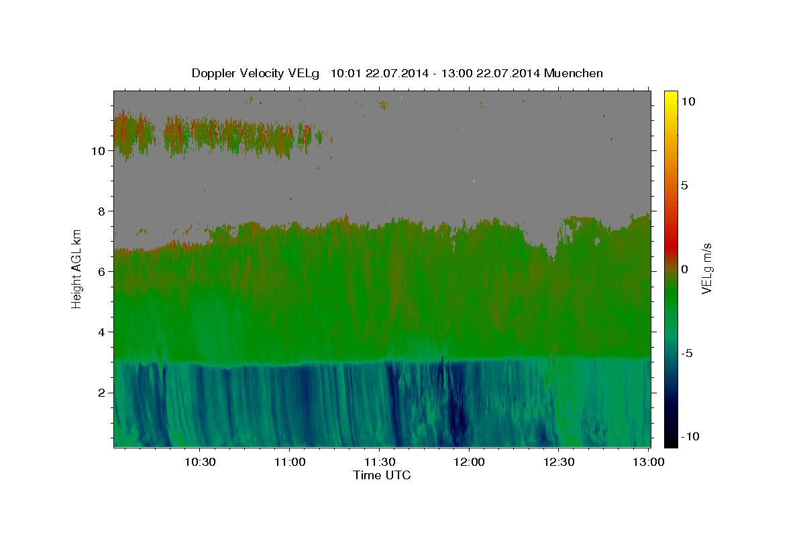805x537 pixels.
Task: Click the colorbar value 0 label
Action: click(684, 269)
